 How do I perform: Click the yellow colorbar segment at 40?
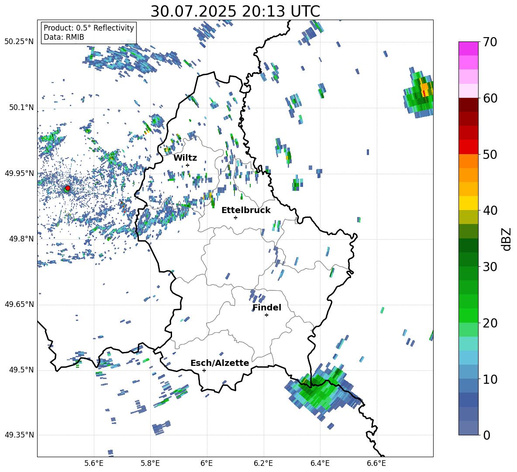[468, 203]
